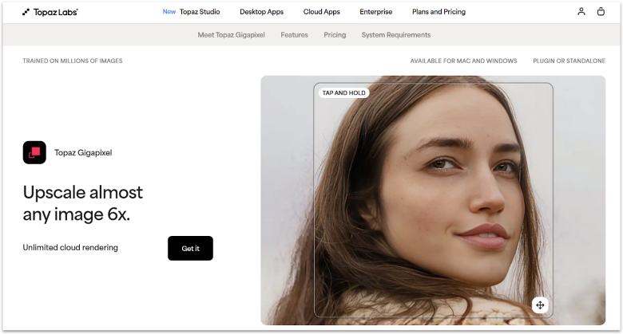Click the blue 'New' badge

pyautogui.click(x=169, y=12)
